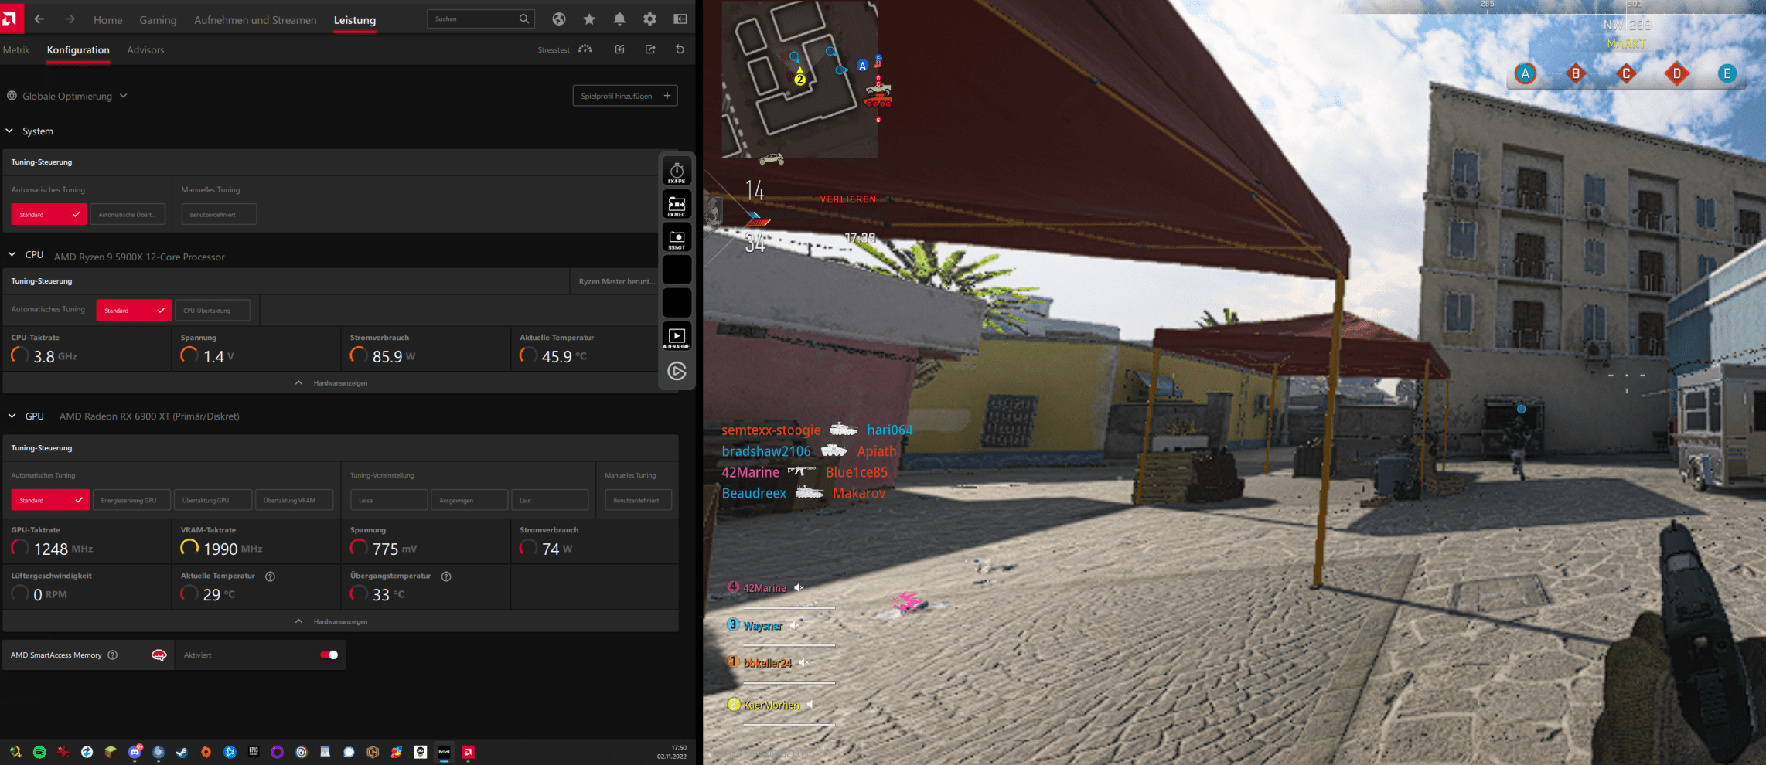The image size is (1766, 765).
Task: Open the Globale Optimierung dropdown
Action: [x=67, y=97]
